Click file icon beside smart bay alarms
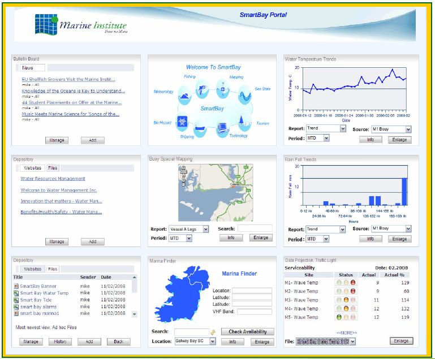 click(16, 306)
